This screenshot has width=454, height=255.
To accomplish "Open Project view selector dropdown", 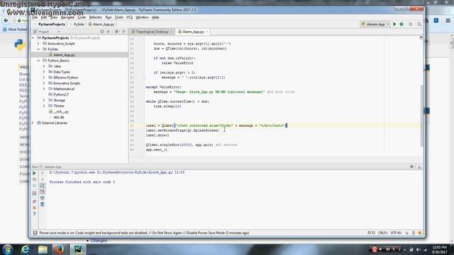I will [47, 31].
